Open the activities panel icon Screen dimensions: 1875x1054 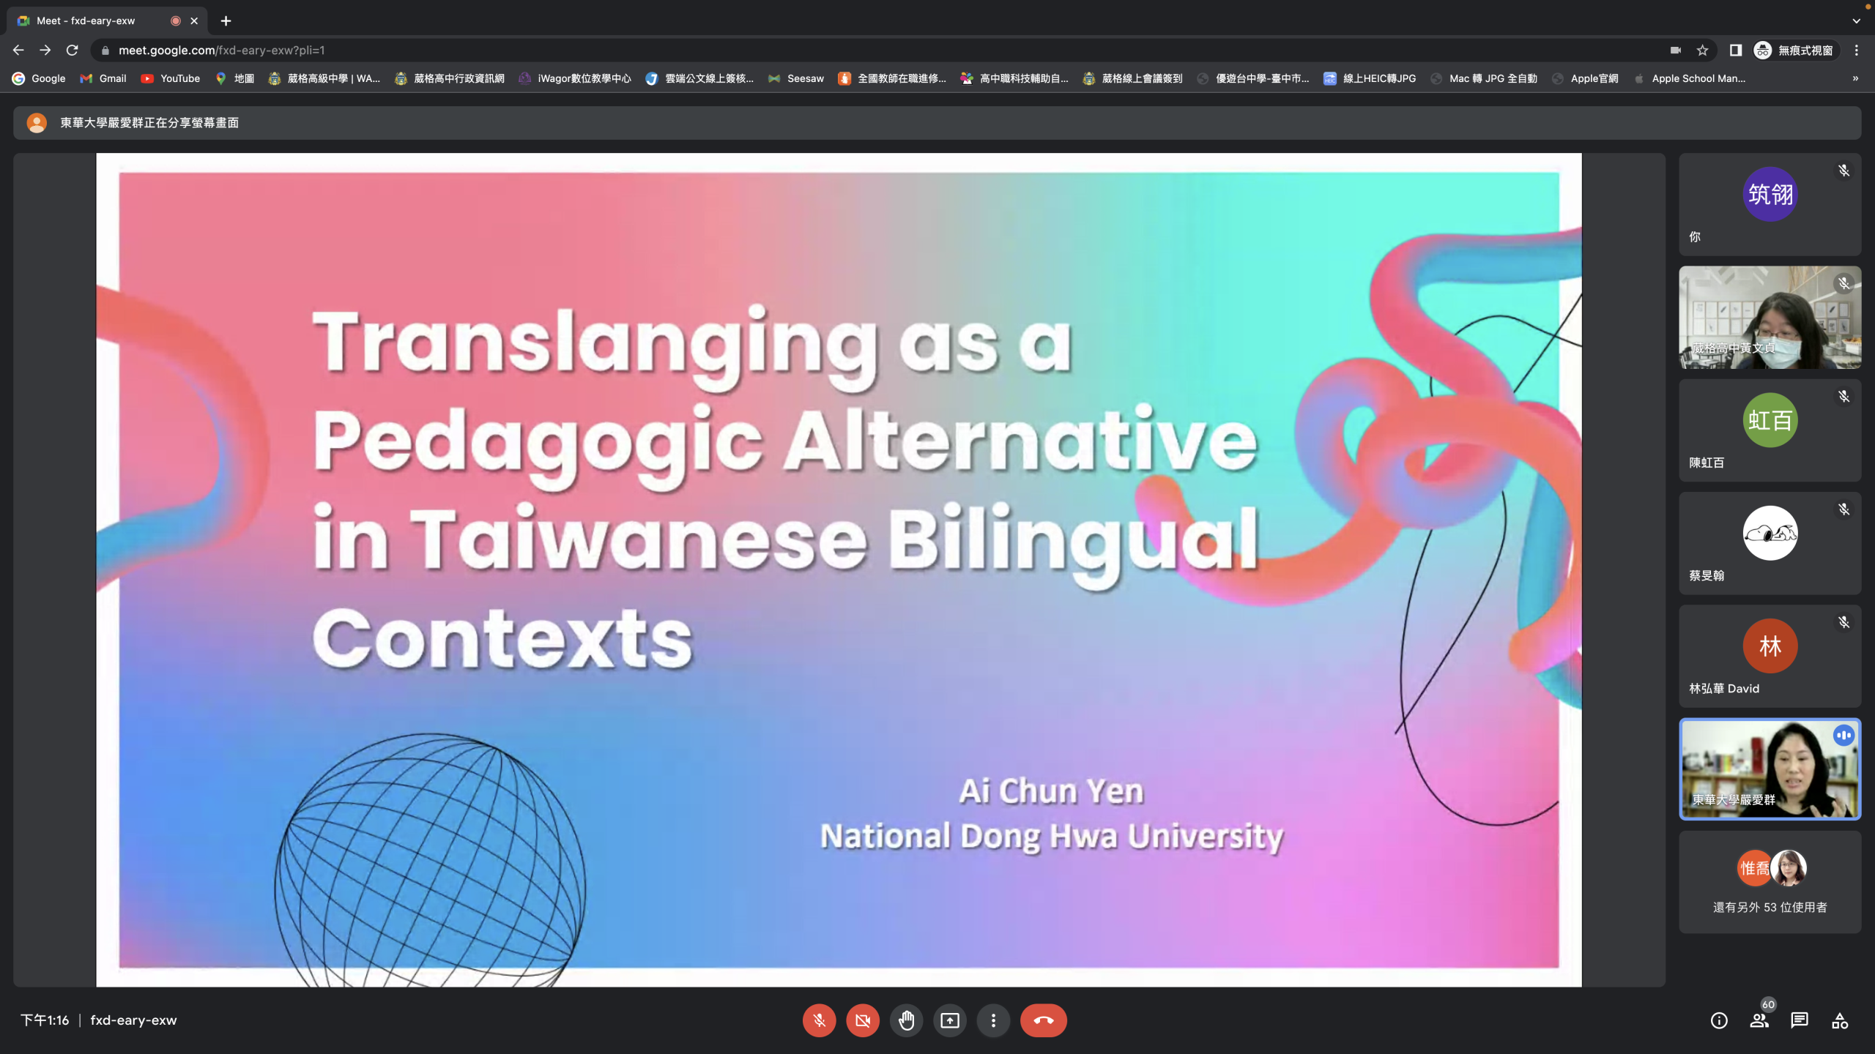point(1839,1020)
